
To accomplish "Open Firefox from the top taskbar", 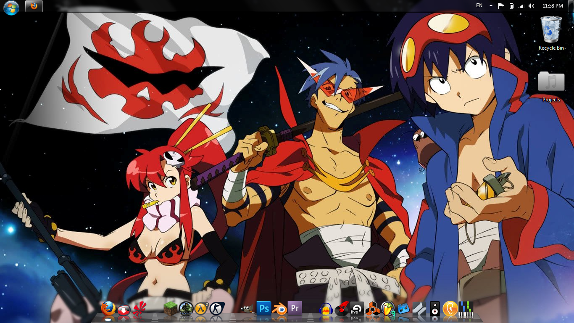I will (34, 6).
